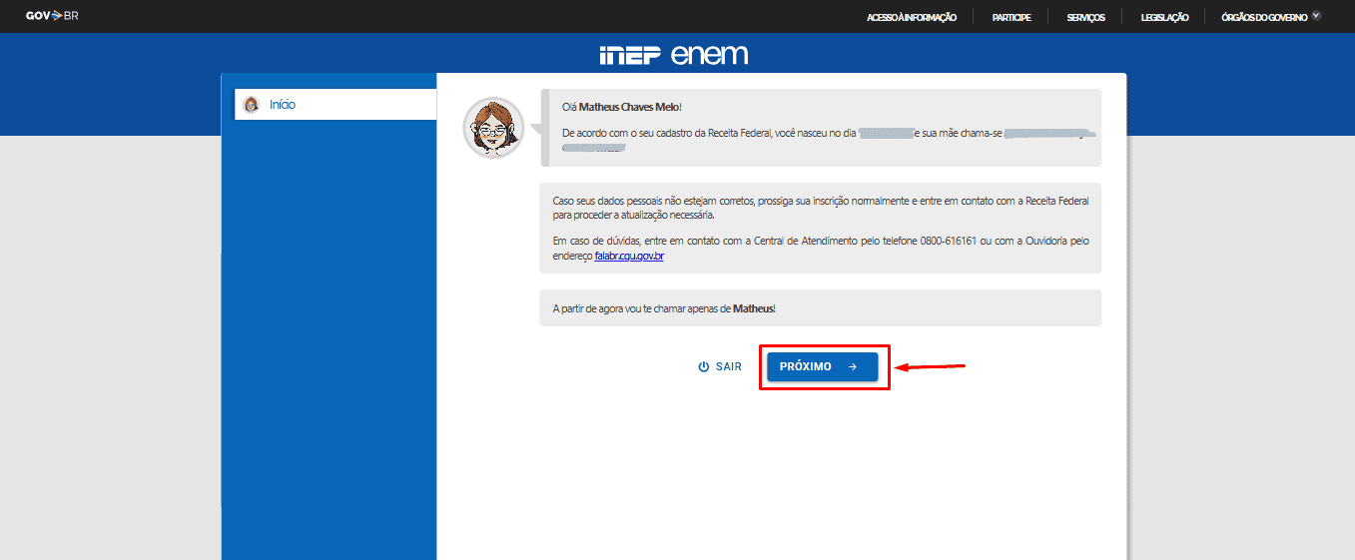1355x560 pixels.
Task: Click the power icon next to SAIR
Action: coord(704,367)
